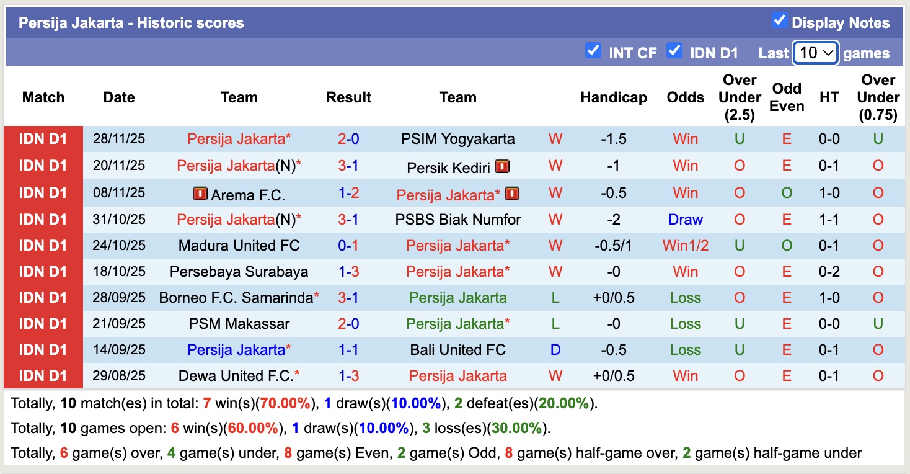Select Bali United FC team name
The height and width of the screenshot is (474, 910).
[457, 349]
